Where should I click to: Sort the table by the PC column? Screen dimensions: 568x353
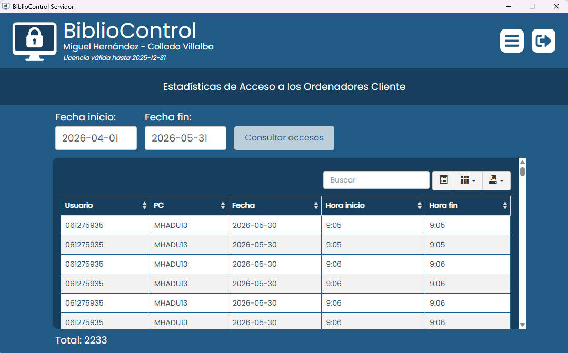[x=189, y=205]
